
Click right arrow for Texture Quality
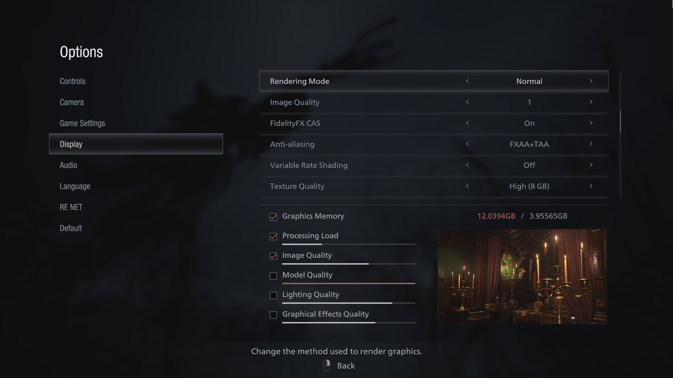pos(591,186)
